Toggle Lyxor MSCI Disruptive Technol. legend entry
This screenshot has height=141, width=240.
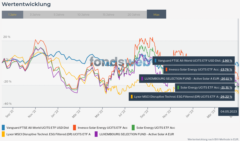48,134
